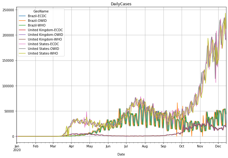Screen dimensions: 228x158
Task: Click the purple United Kingdom-OWID legend line
Action: point(22,35)
